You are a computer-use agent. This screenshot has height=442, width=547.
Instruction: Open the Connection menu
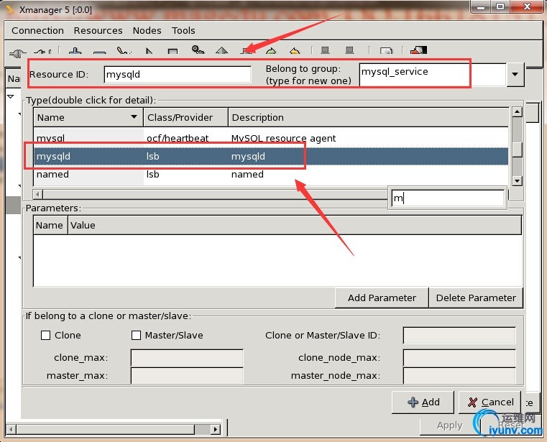37,31
